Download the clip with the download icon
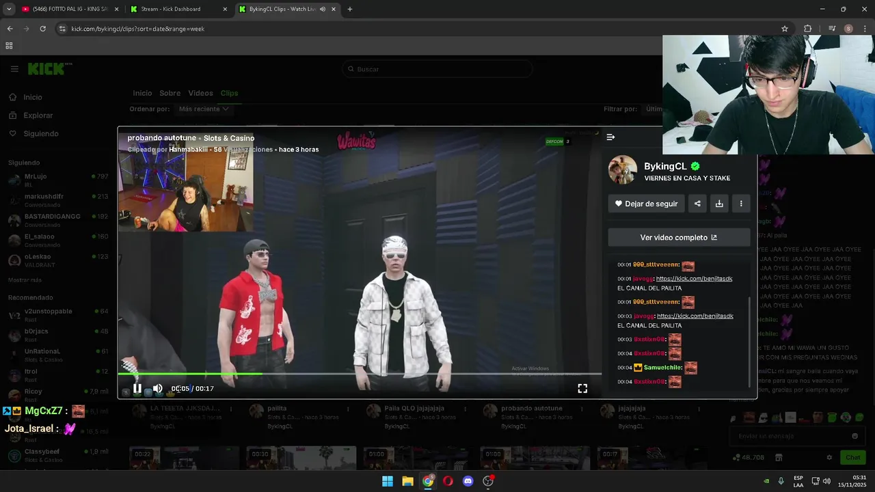This screenshot has height=492, width=875. pos(719,204)
